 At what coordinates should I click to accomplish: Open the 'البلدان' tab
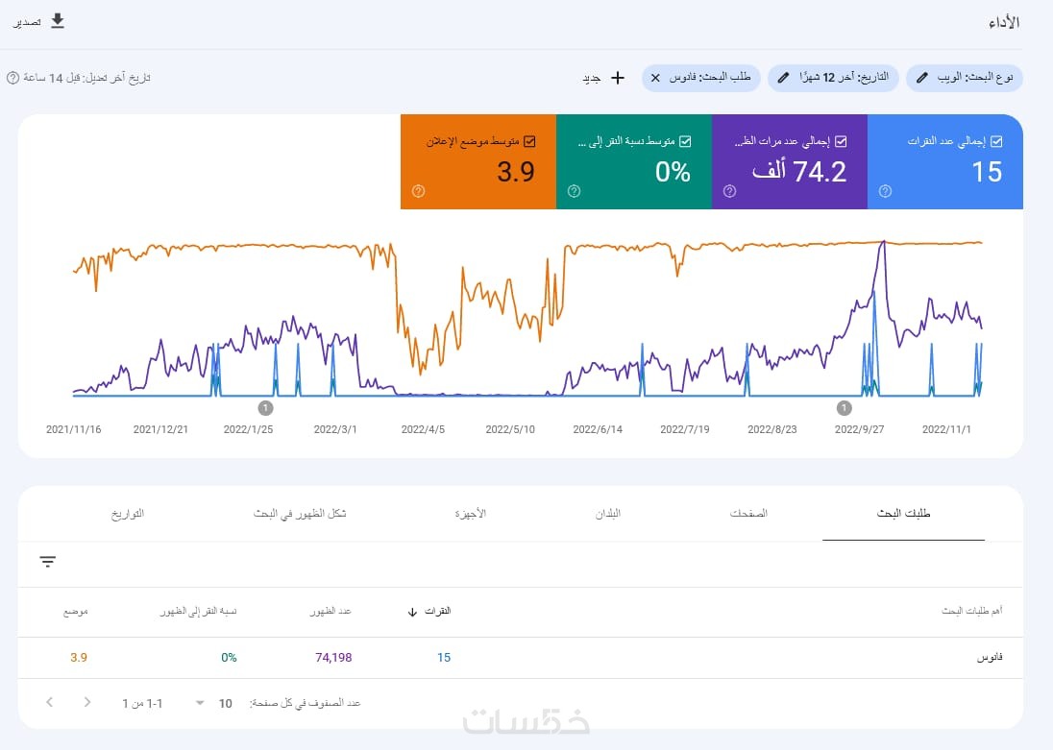click(x=608, y=514)
